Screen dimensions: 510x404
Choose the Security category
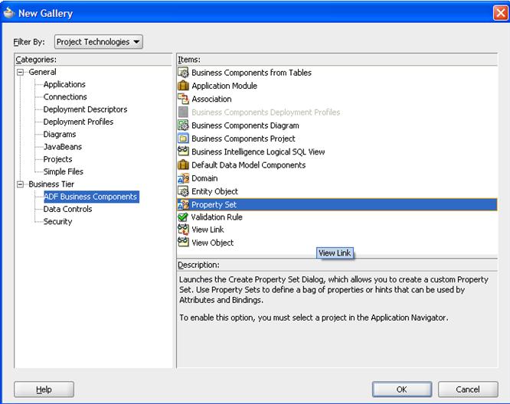point(57,222)
